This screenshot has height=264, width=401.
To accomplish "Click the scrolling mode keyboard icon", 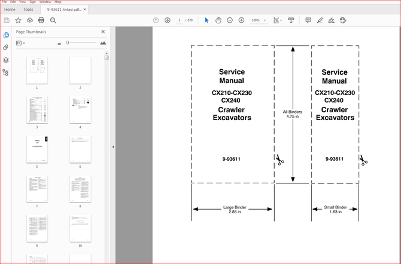I will click(x=291, y=20).
